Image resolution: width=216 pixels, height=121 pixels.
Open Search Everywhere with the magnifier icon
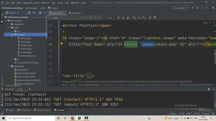click(213, 8)
